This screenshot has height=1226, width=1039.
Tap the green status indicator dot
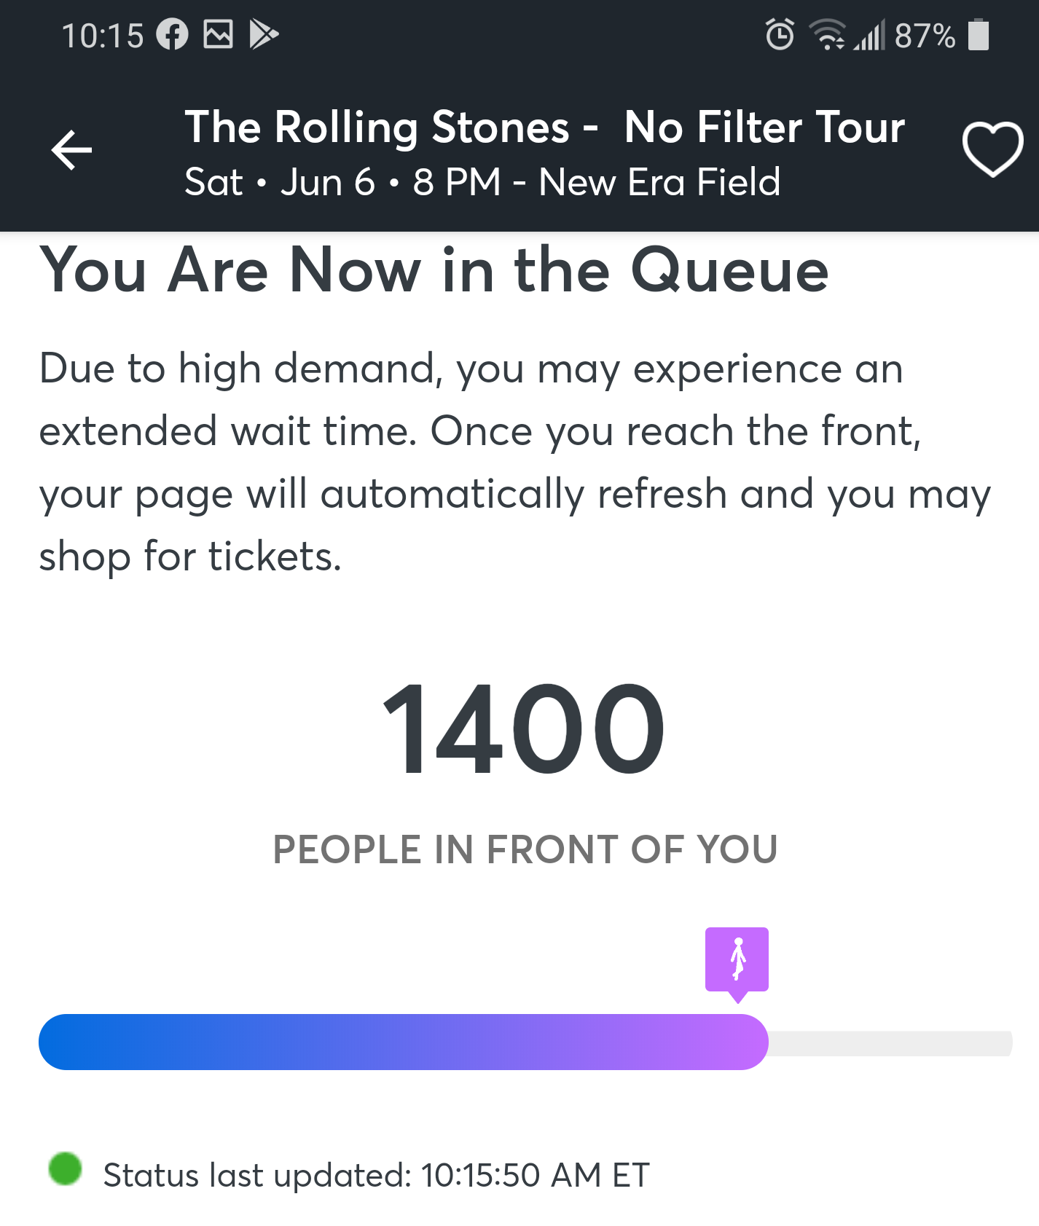point(65,1168)
